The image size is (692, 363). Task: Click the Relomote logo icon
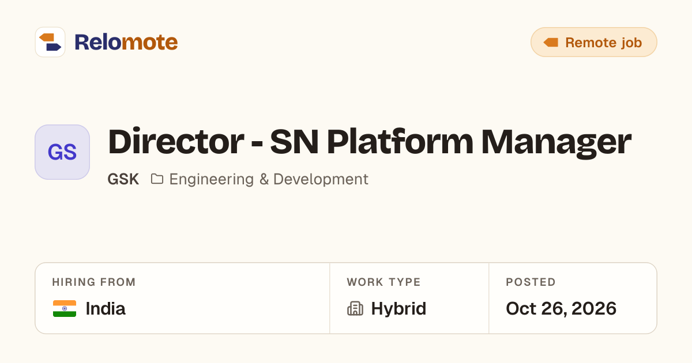pyautogui.click(x=50, y=42)
